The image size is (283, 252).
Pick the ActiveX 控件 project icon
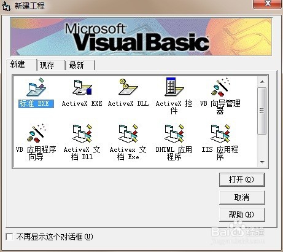(x=174, y=87)
